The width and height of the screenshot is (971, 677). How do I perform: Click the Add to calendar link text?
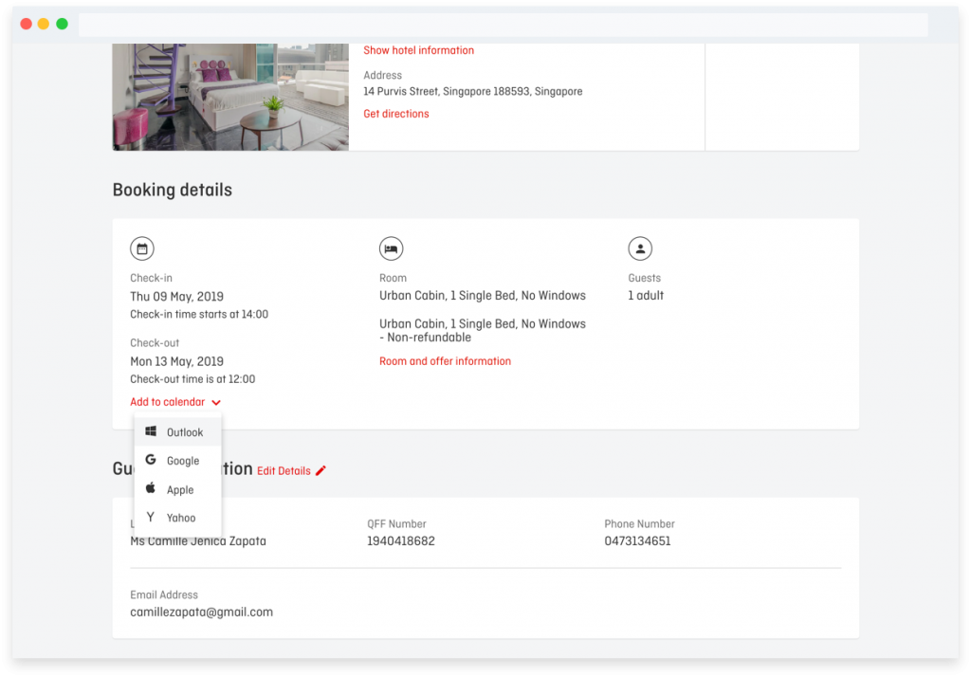click(167, 402)
